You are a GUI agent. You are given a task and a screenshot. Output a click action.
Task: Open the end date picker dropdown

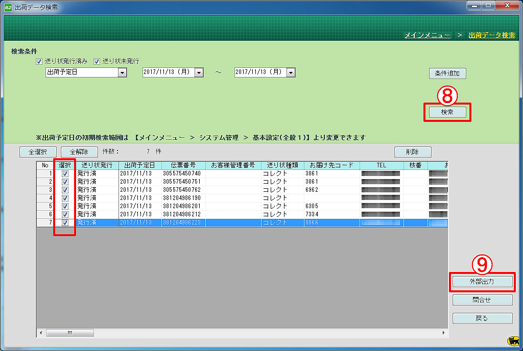point(291,72)
